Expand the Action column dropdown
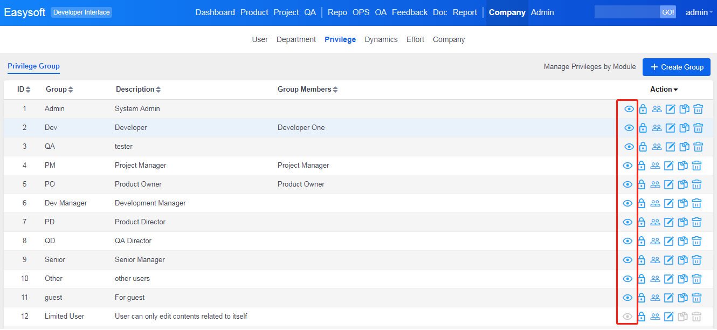Viewport: 717px width, 330px height. point(664,90)
